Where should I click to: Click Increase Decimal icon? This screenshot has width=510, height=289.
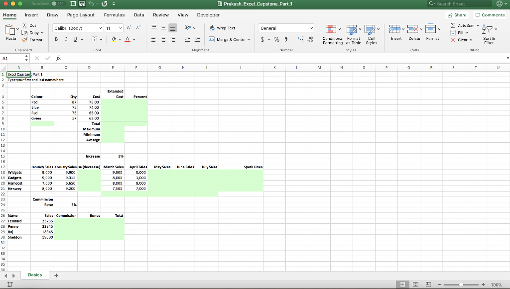pyautogui.click(x=300, y=39)
